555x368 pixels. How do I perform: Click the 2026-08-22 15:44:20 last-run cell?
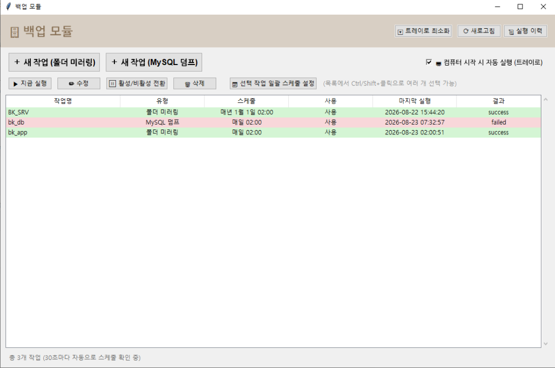point(415,112)
